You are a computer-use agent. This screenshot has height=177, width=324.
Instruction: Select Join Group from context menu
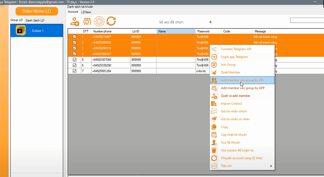click(242, 65)
